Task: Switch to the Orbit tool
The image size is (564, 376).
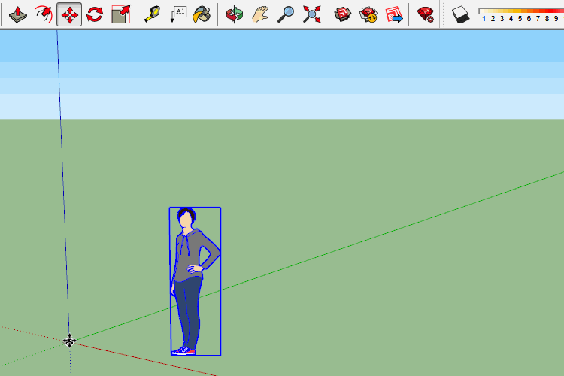Action: coord(235,14)
